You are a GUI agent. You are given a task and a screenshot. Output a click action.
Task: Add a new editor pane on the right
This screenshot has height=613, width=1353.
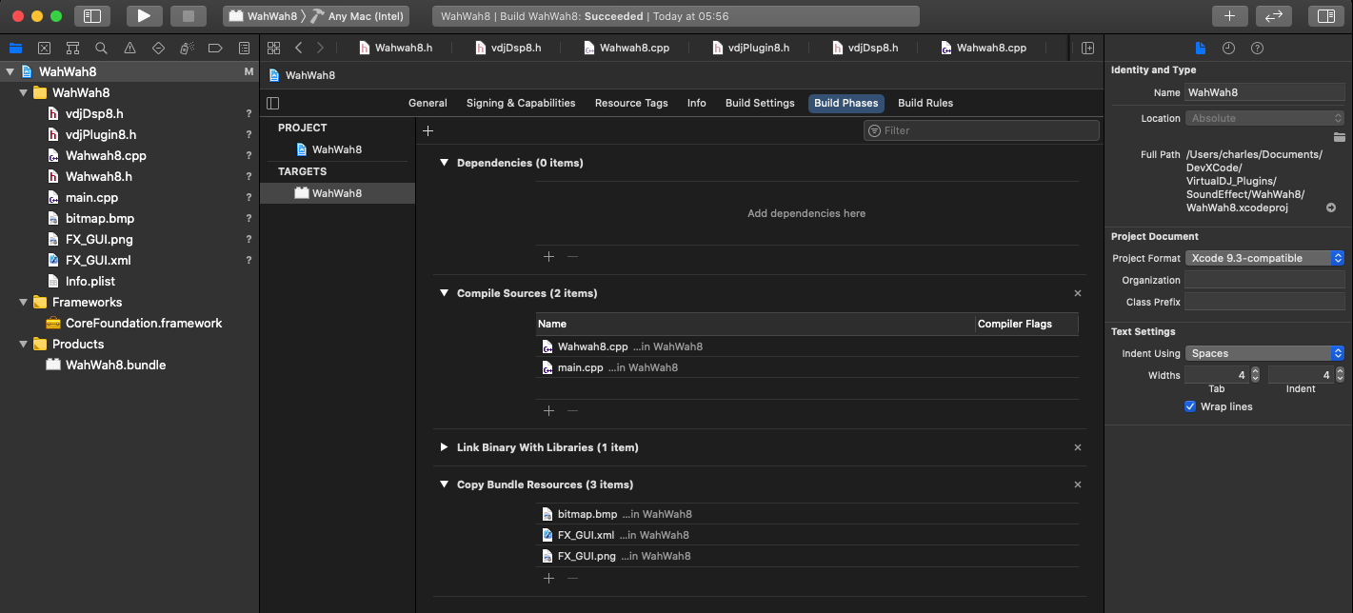tap(1087, 48)
